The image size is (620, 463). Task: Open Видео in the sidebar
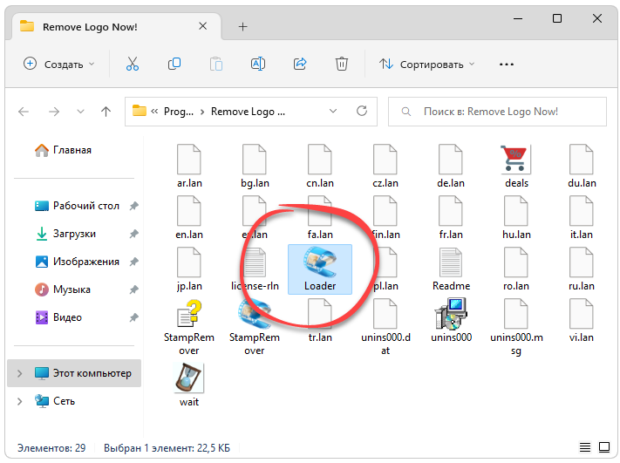tap(58, 317)
